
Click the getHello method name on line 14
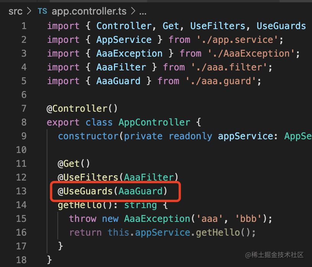[x=80, y=205]
